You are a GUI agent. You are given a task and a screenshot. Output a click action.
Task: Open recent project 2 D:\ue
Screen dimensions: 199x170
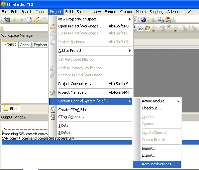[x=91, y=133]
